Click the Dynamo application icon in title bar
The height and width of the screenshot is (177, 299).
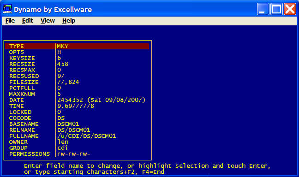click(7, 9)
